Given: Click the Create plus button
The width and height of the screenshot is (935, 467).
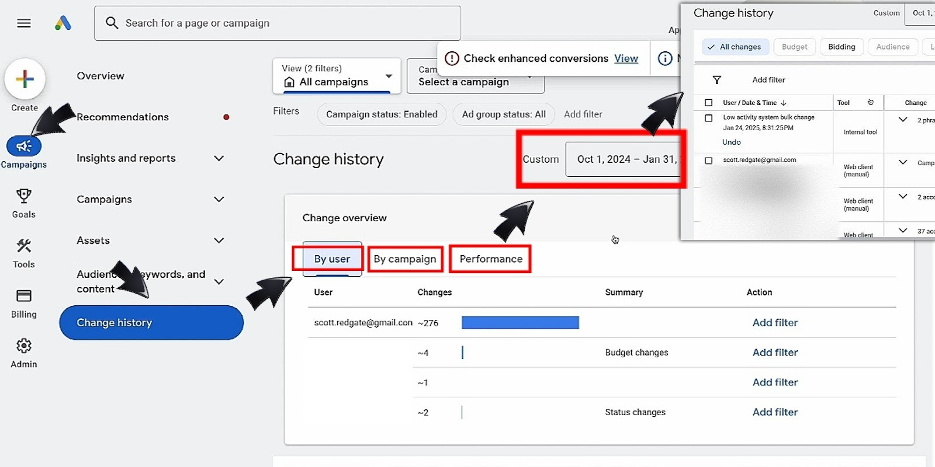Looking at the screenshot, I should (25, 79).
